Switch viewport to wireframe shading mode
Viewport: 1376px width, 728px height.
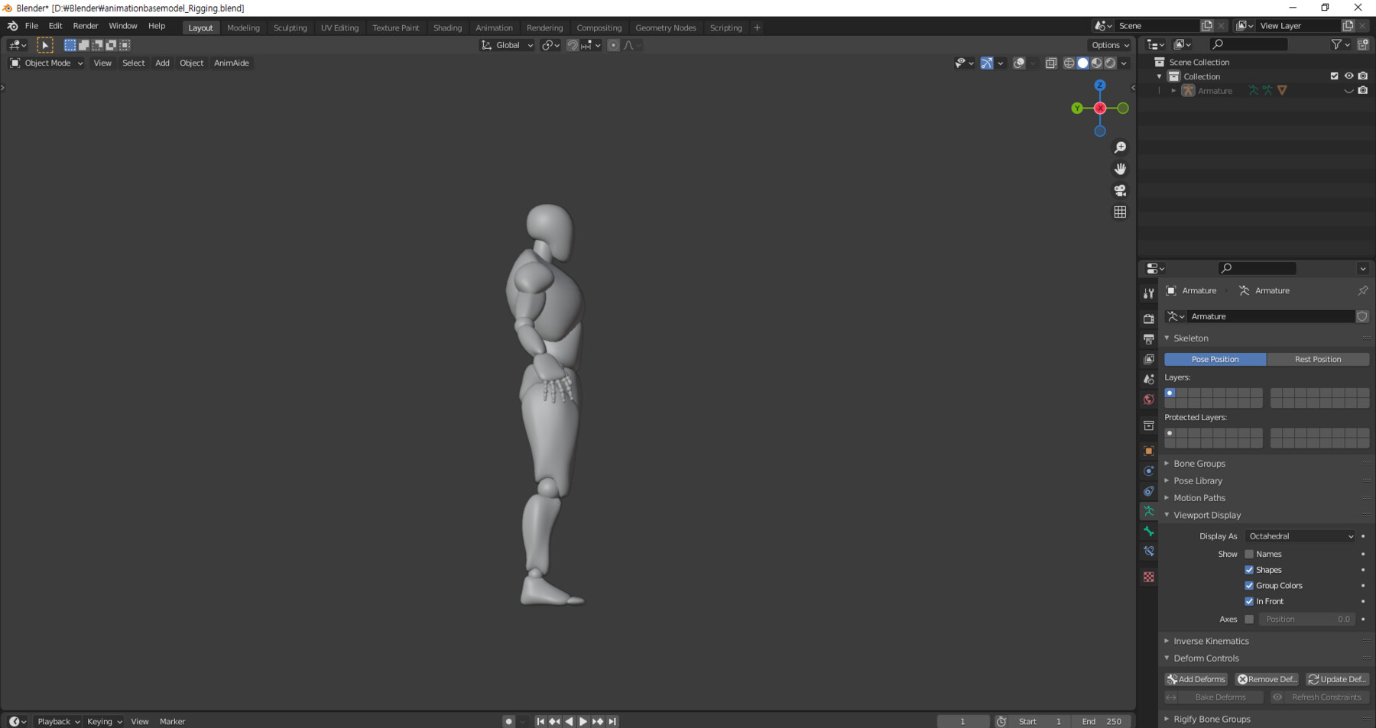pos(1069,63)
